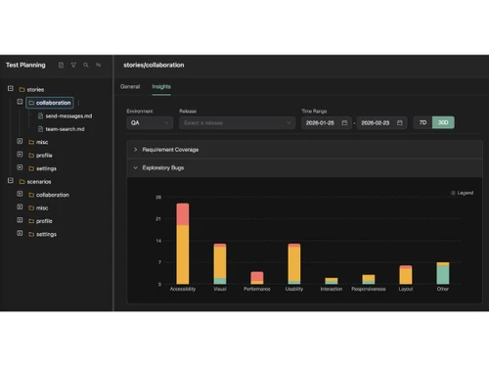Collapse the scenarios root folder
This screenshot has height=367, width=489.
coord(11,180)
